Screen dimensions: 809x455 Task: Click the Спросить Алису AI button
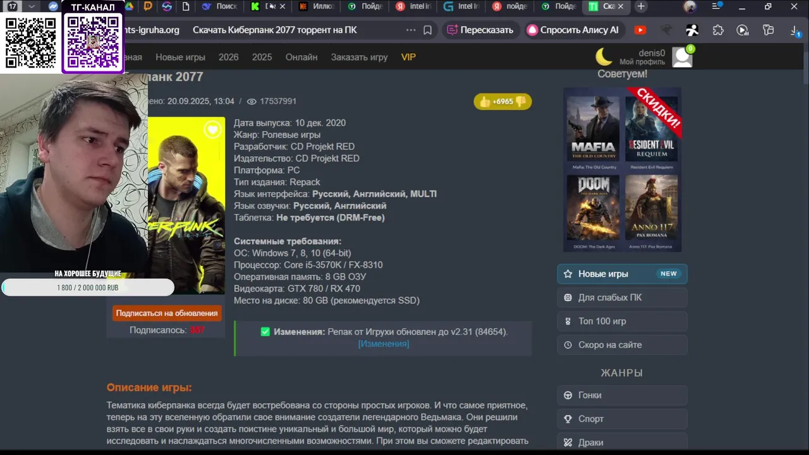(x=574, y=30)
